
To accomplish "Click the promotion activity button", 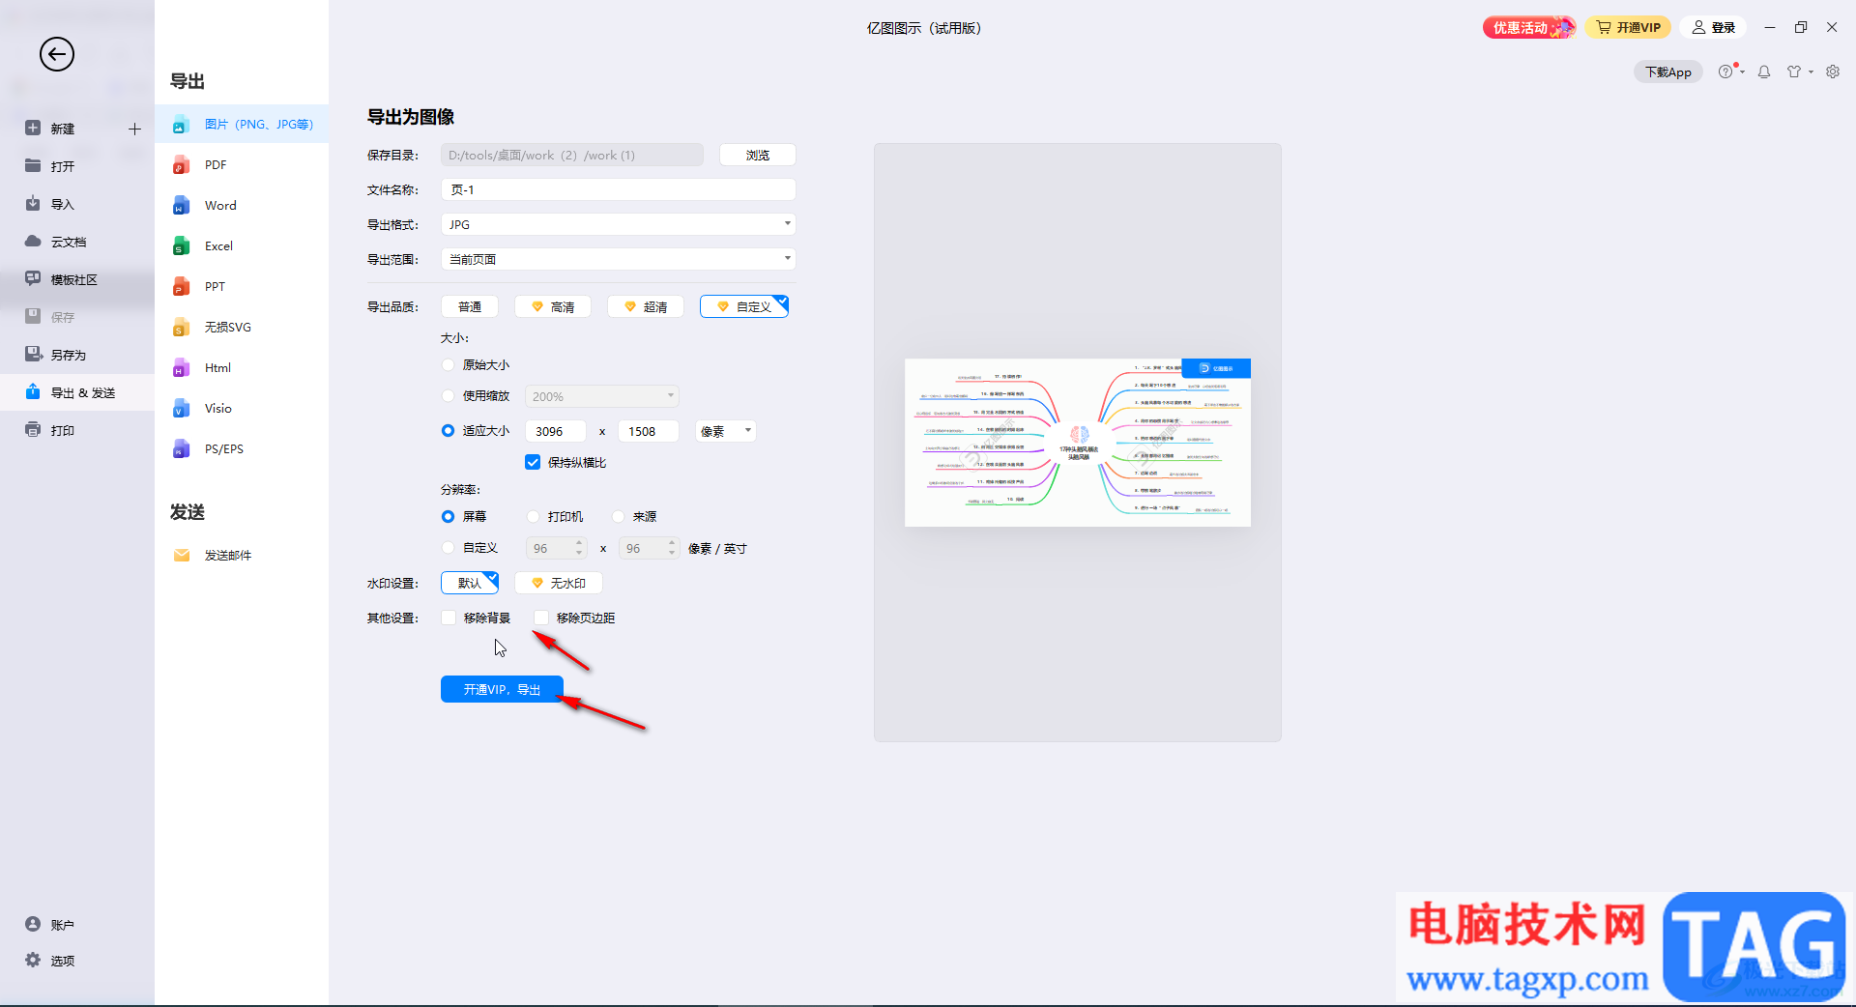I will click(x=1529, y=28).
